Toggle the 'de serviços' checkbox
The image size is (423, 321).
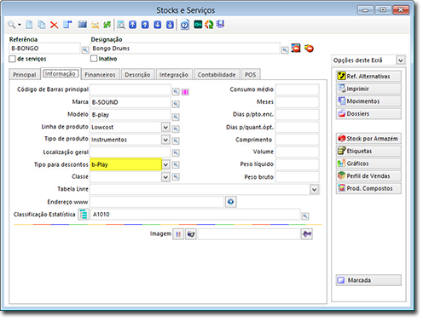coord(12,59)
